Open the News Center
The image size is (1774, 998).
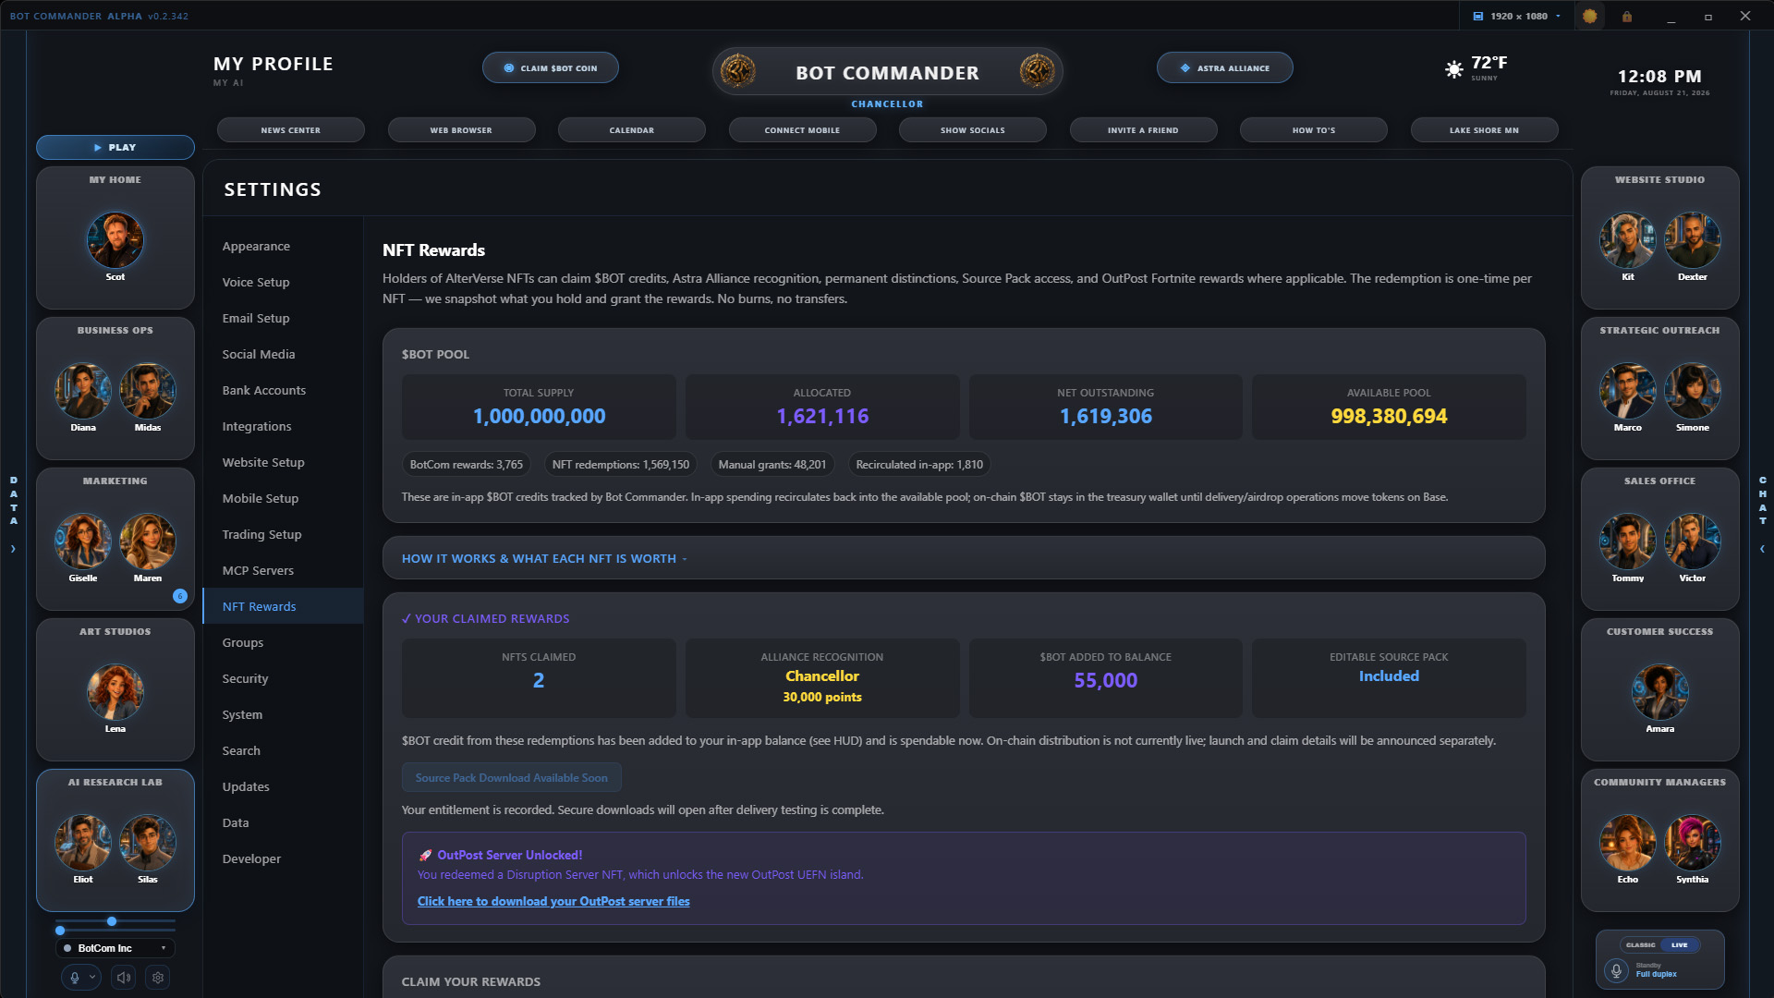click(291, 130)
